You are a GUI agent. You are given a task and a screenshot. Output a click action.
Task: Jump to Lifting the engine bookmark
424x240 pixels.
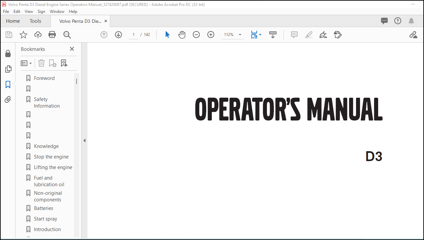coord(53,167)
